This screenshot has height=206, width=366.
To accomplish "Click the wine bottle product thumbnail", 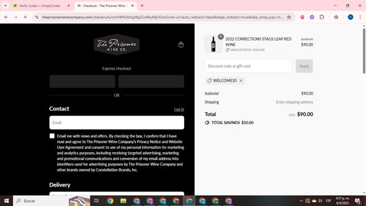I will pyautogui.click(x=213, y=44).
